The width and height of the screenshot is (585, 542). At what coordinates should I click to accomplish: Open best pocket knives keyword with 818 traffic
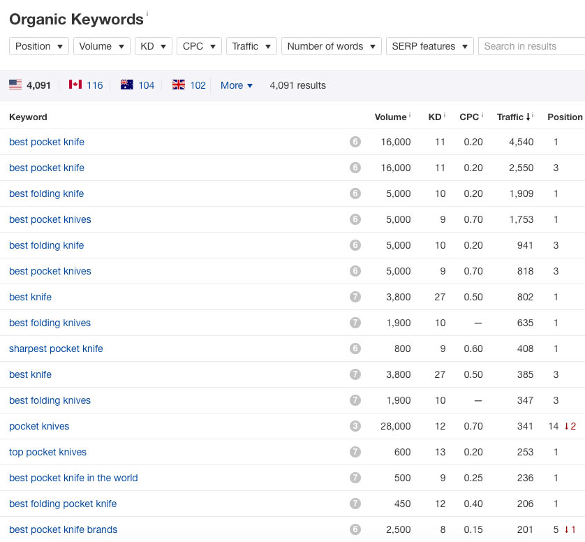pyautogui.click(x=50, y=271)
